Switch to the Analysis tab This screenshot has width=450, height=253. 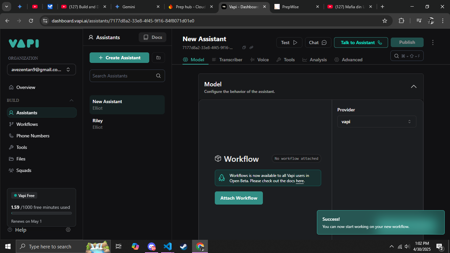point(315,60)
